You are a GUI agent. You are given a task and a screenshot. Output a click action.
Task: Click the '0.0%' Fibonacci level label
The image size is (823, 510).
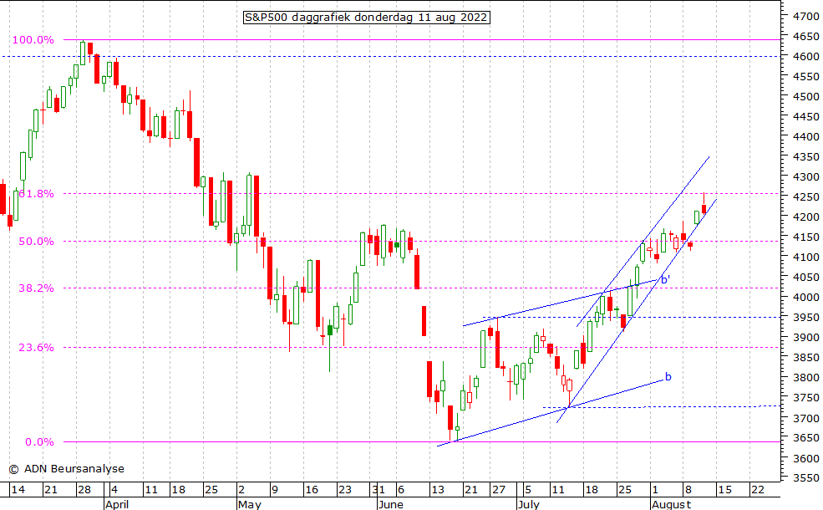click(39, 442)
